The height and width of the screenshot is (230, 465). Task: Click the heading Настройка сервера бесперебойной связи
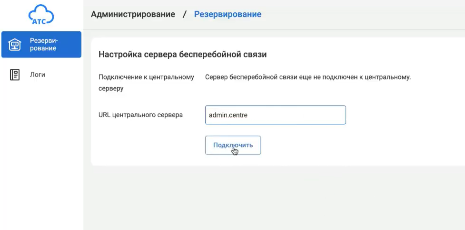coord(182,55)
